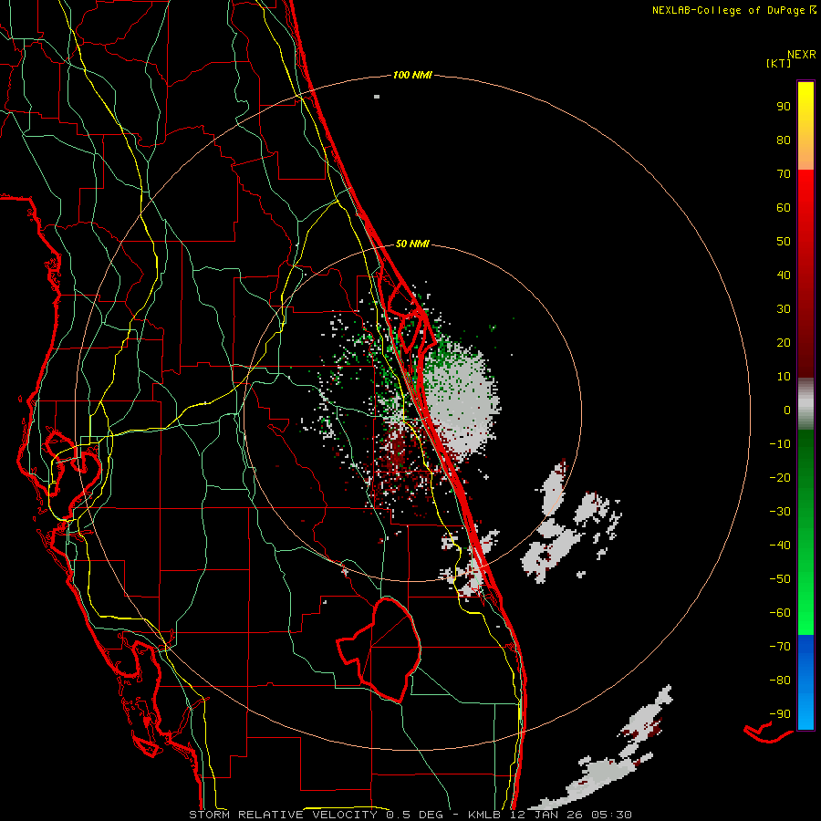The image size is (821, 821).
Task: Click the [KT] units label
Action: 779,63
